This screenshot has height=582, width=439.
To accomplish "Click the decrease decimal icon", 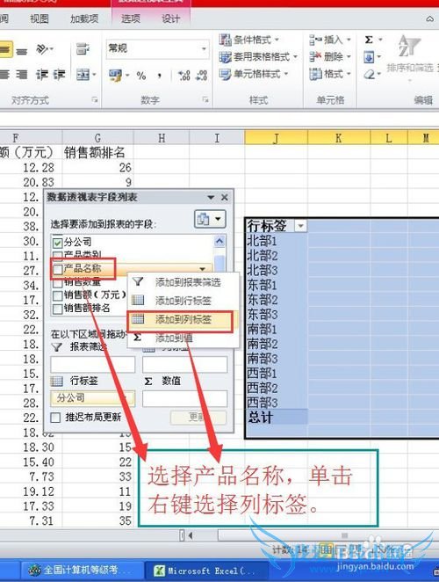I will coord(201,76).
